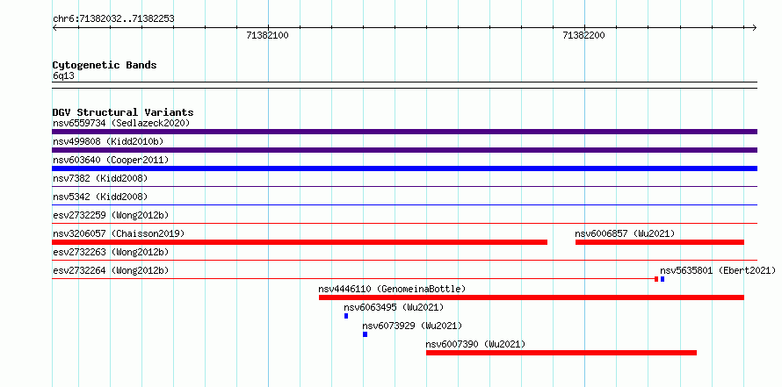The width and height of the screenshot is (782, 387).
Task: Click the small blue nsv6073929 marker
Action: [365, 334]
